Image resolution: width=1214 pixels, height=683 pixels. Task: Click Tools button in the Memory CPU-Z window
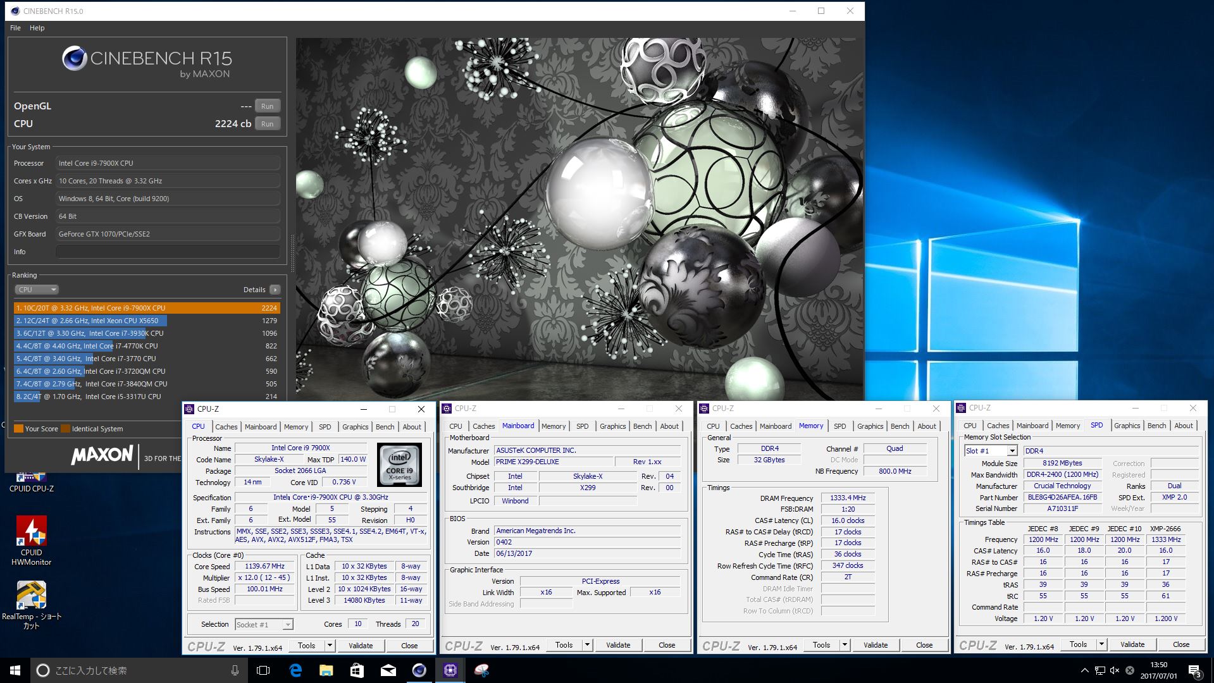coord(821,645)
